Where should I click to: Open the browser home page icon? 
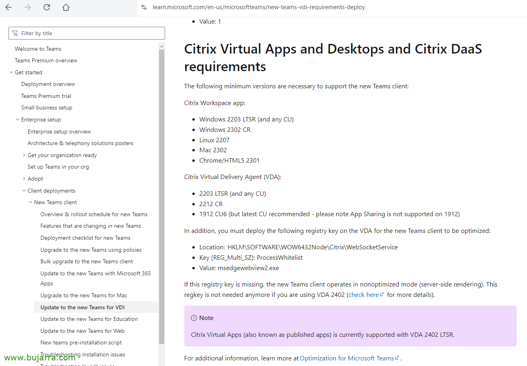[x=66, y=7]
